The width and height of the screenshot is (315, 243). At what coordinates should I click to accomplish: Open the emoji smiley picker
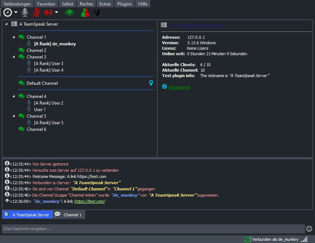[x=309, y=228]
